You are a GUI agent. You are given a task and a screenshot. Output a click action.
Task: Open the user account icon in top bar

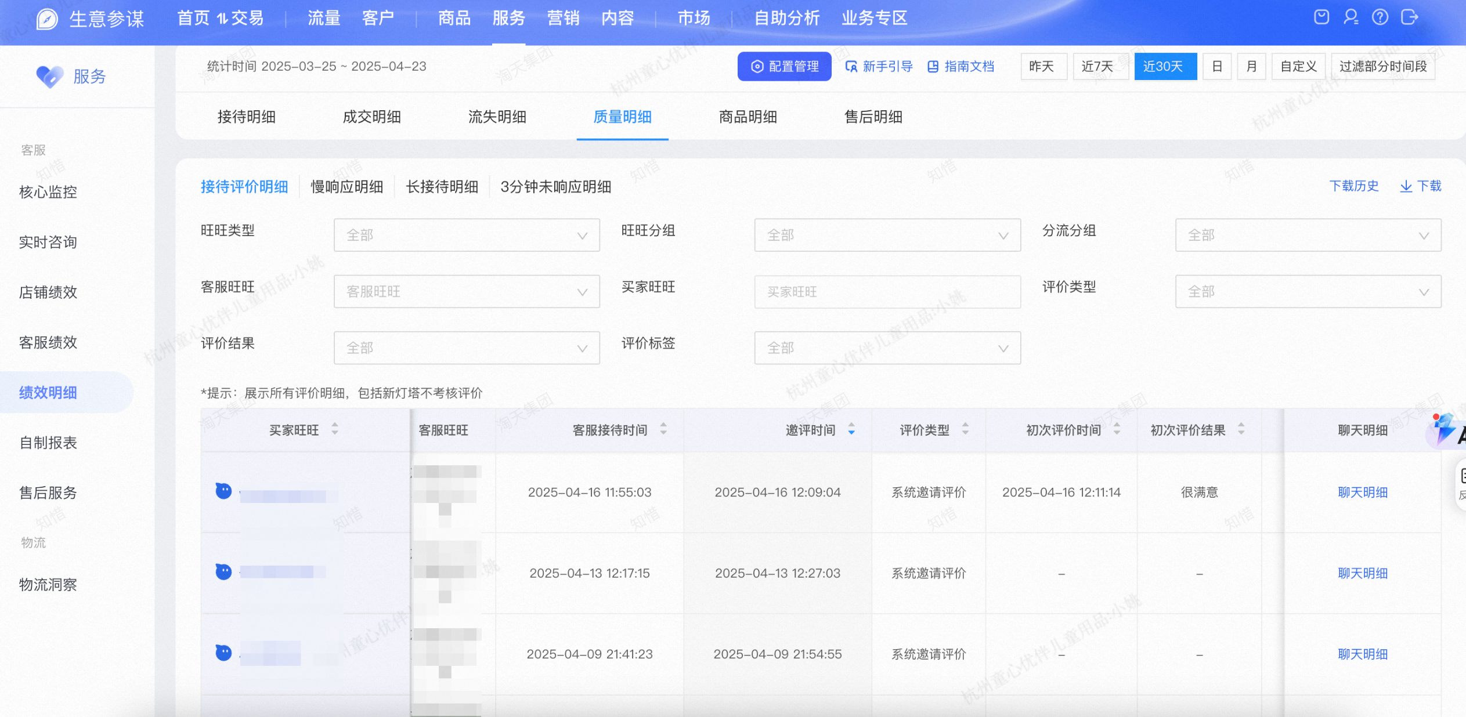[1351, 17]
